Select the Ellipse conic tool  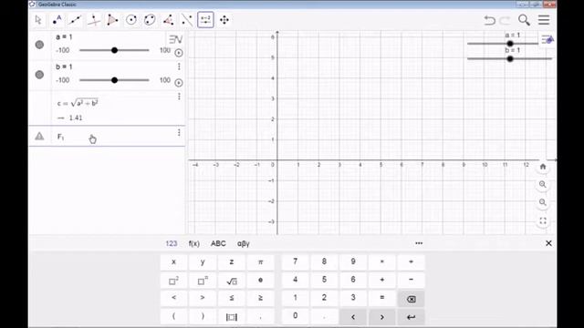tap(150, 20)
